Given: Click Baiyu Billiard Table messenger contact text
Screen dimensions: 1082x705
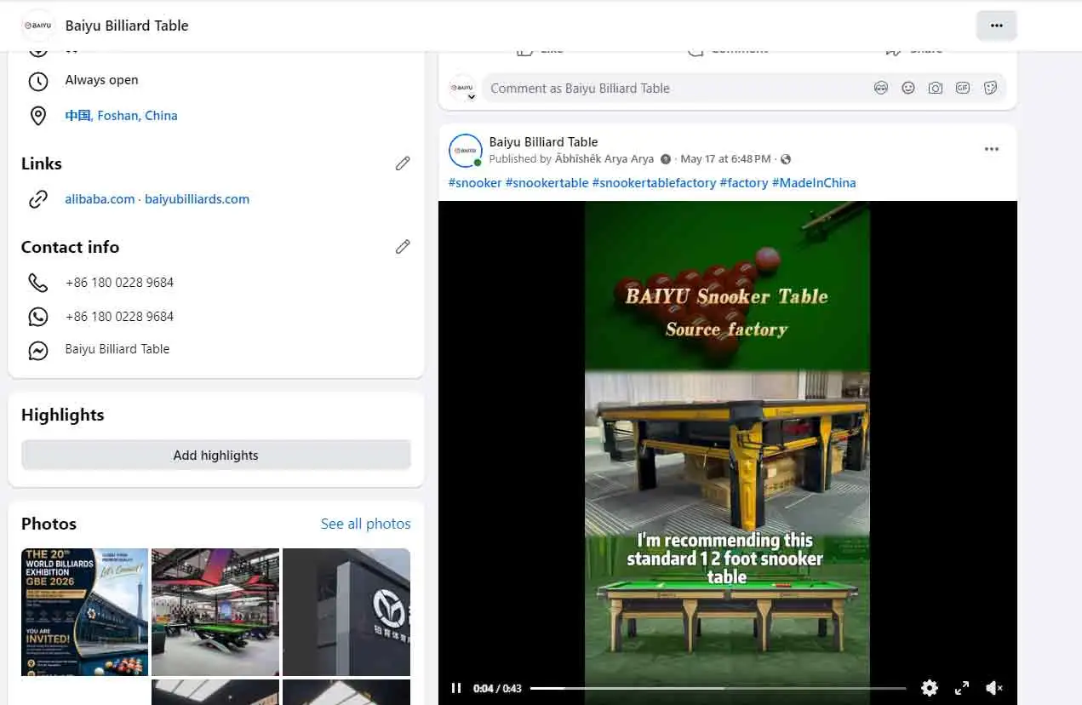Looking at the screenshot, I should (117, 349).
